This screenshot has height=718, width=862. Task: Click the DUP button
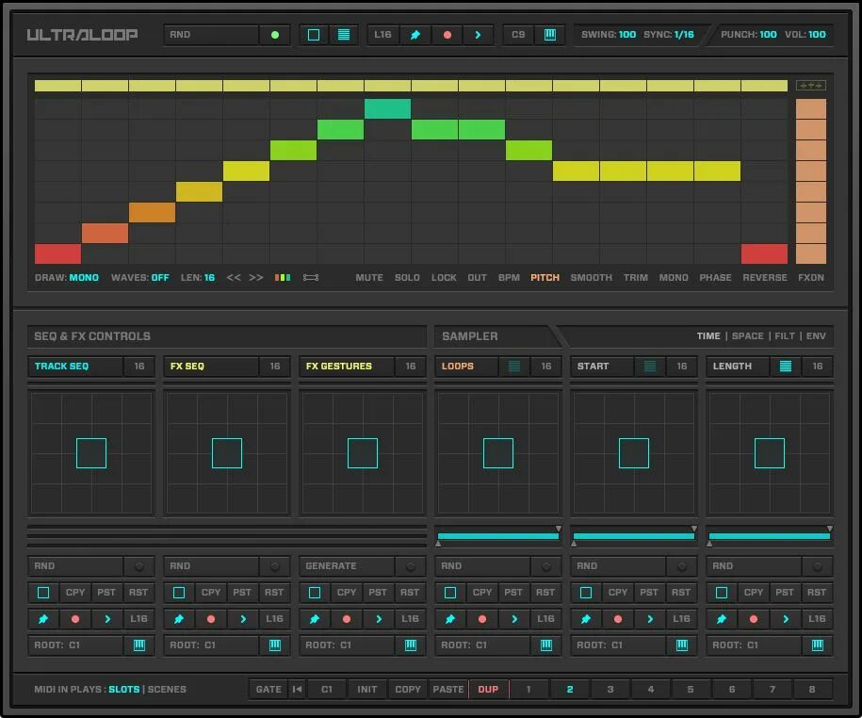(488, 690)
